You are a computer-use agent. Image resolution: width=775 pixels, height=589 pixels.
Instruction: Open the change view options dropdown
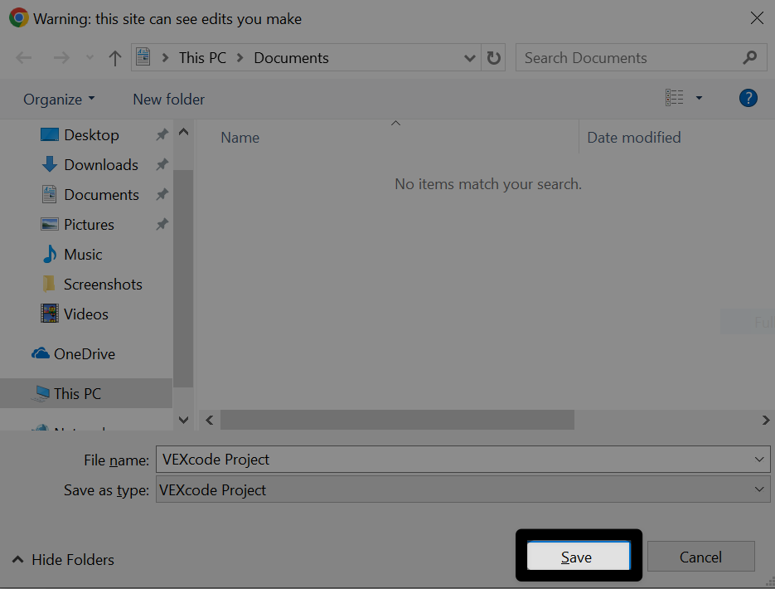698,97
